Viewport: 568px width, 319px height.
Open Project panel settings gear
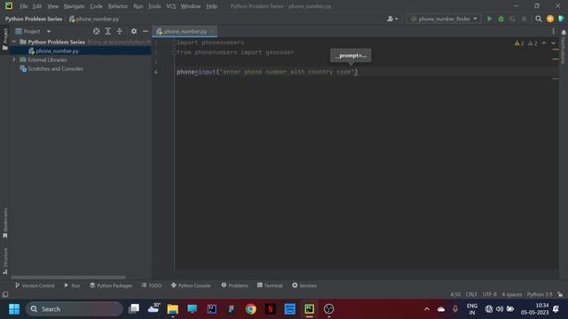(134, 32)
